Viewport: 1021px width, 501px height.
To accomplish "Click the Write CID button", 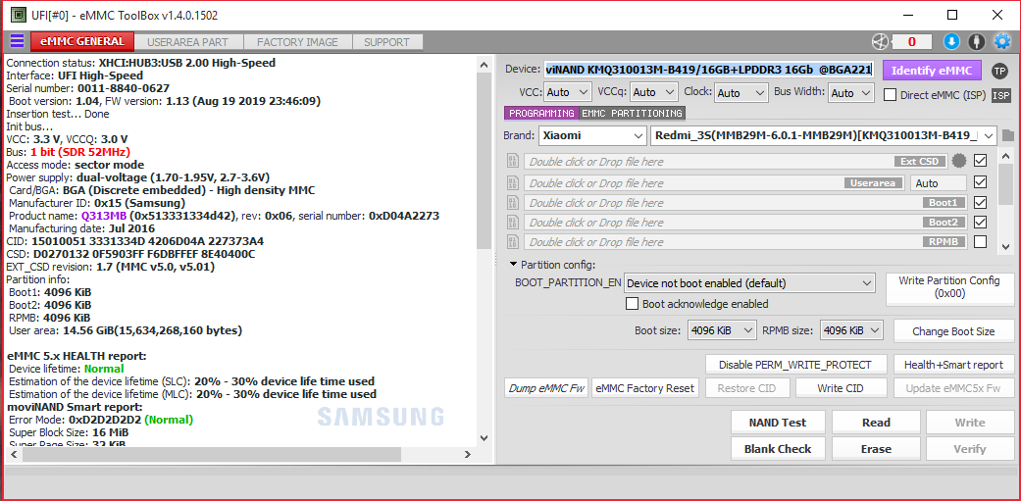I will (840, 388).
